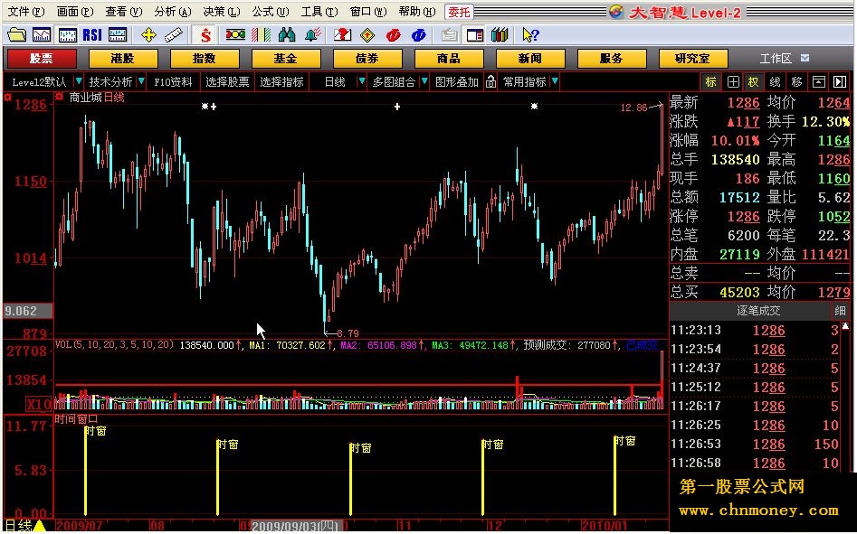
Task: Click the blue circular info icon
Action: (x=419, y=35)
